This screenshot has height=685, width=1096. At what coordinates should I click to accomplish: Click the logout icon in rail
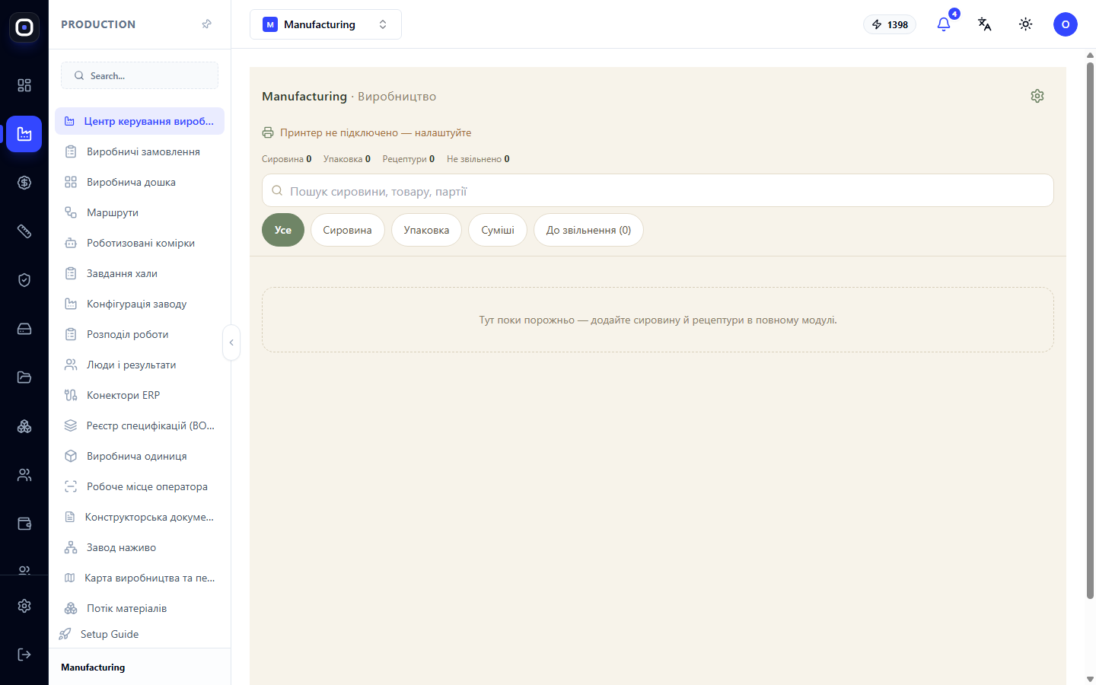pos(24,655)
